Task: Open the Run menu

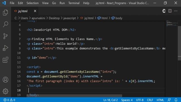Action: click(62, 3)
